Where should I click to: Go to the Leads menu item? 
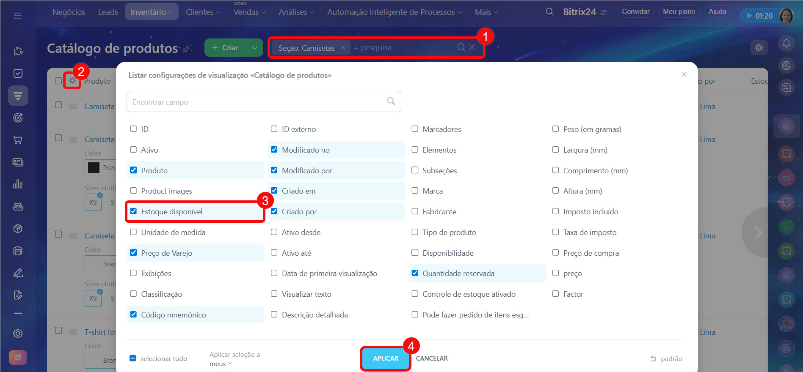[x=108, y=12]
